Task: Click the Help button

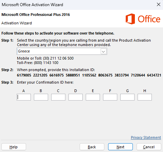Action: 14,147
